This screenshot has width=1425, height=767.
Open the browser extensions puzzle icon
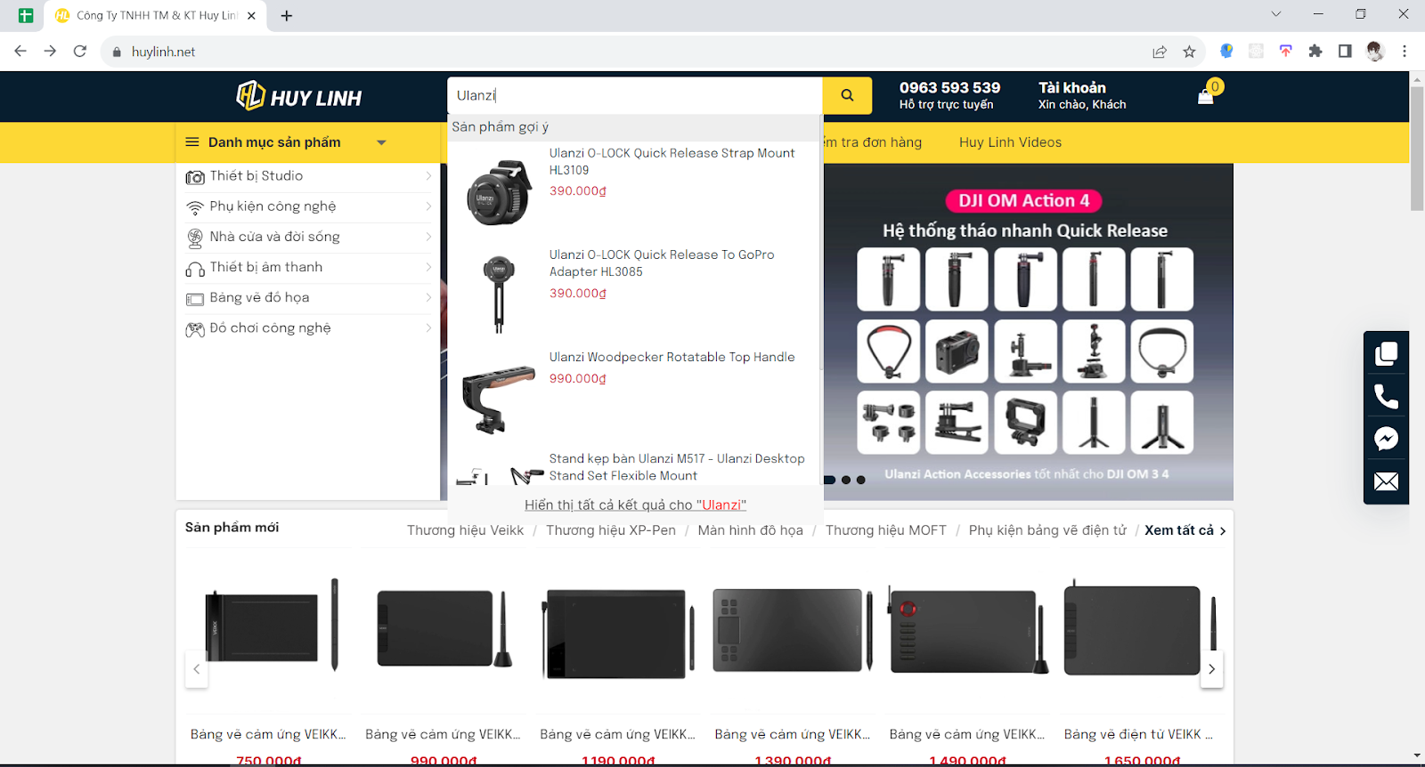(x=1315, y=52)
